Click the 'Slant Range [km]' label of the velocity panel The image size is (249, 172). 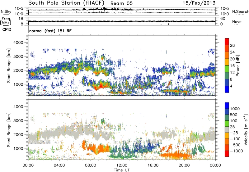pyautogui.click(x=9, y=129)
